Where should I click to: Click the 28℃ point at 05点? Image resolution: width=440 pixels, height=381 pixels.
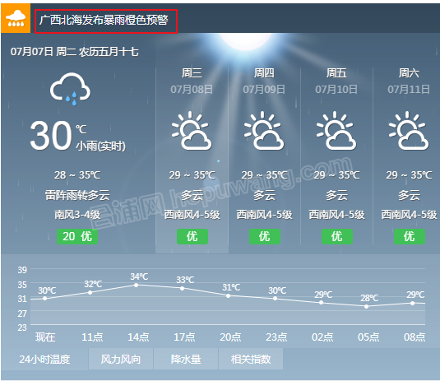pos(367,307)
